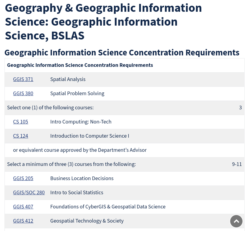Click the 'Business Location Decisions' course title
The width and height of the screenshot is (247, 231).
[82, 179]
